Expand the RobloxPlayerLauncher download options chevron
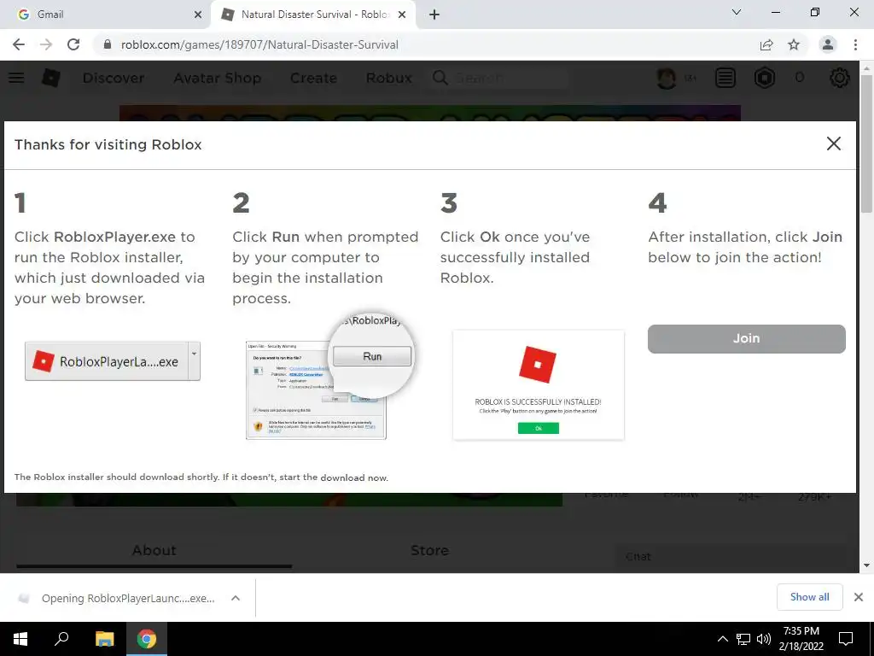This screenshot has height=656, width=874. [x=236, y=598]
